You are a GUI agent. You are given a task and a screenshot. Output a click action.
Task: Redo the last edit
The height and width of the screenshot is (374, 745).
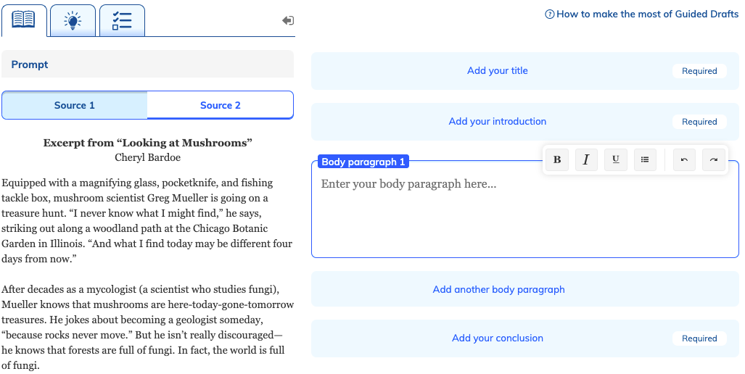(714, 159)
